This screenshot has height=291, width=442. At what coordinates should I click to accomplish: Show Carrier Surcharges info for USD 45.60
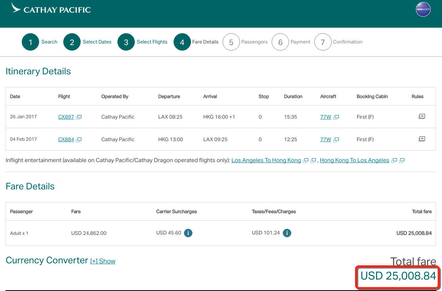[x=188, y=233]
